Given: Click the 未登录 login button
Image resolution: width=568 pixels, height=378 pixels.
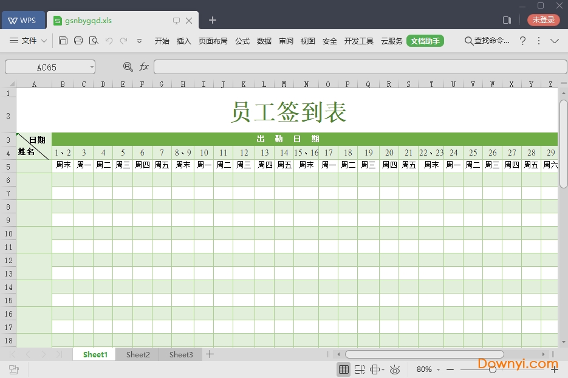Looking at the screenshot, I should click(x=543, y=19).
